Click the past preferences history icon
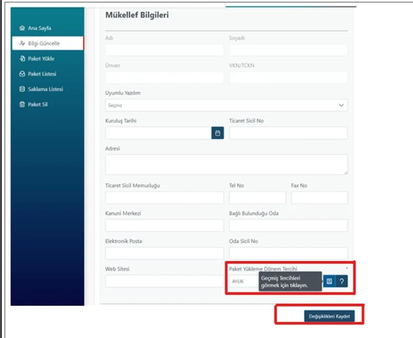 click(x=330, y=281)
